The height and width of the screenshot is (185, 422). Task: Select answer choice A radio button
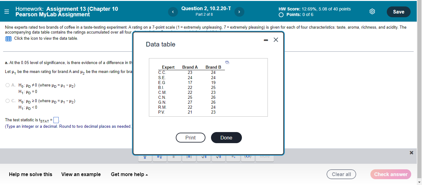tap(7, 85)
